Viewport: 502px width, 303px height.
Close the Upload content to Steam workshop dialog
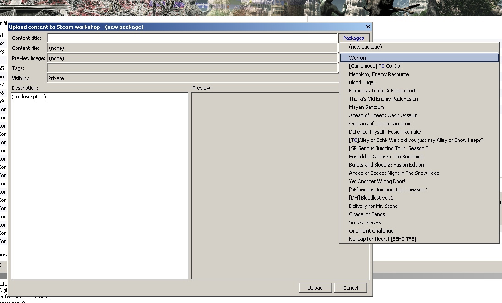click(x=368, y=27)
